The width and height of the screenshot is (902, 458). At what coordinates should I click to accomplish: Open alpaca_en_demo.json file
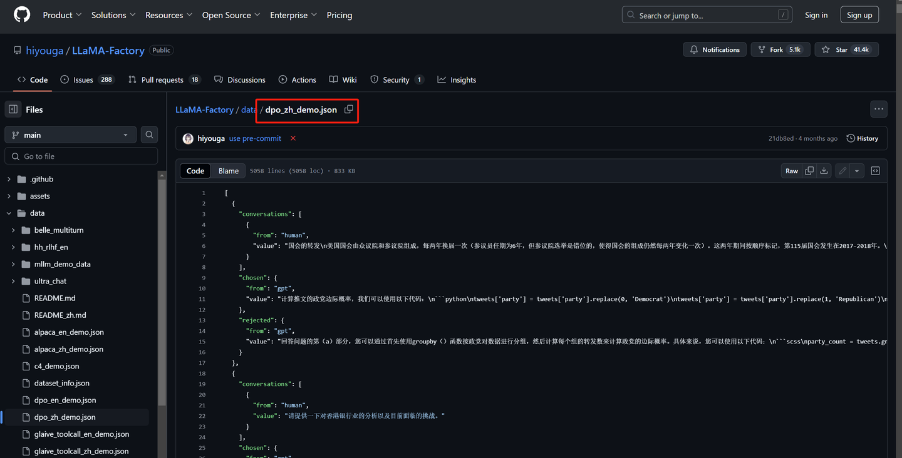(69, 332)
